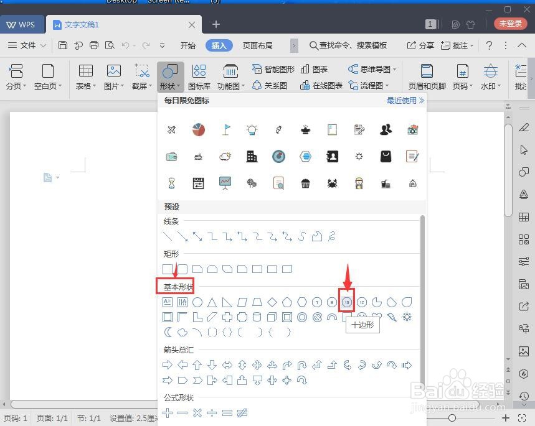Open the 图片 picture dropdown

[113, 77]
